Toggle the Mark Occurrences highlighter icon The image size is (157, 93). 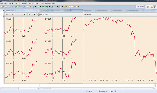(x=19, y=7)
